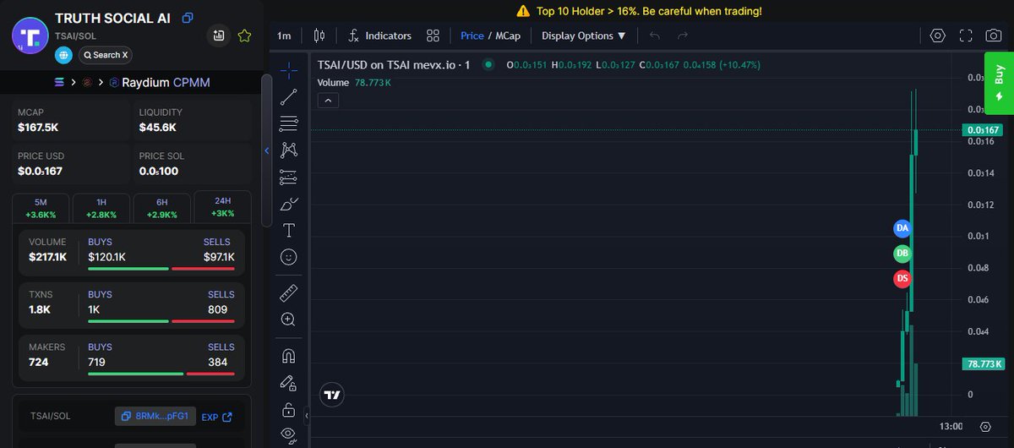Select the Fibonacci retracement tool
Screen dimensions: 1014x448
(x=288, y=123)
